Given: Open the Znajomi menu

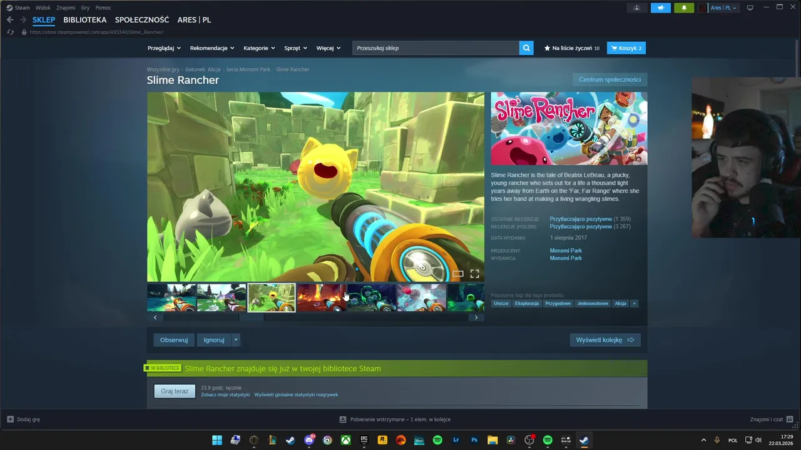Looking at the screenshot, I should pos(66,7).
